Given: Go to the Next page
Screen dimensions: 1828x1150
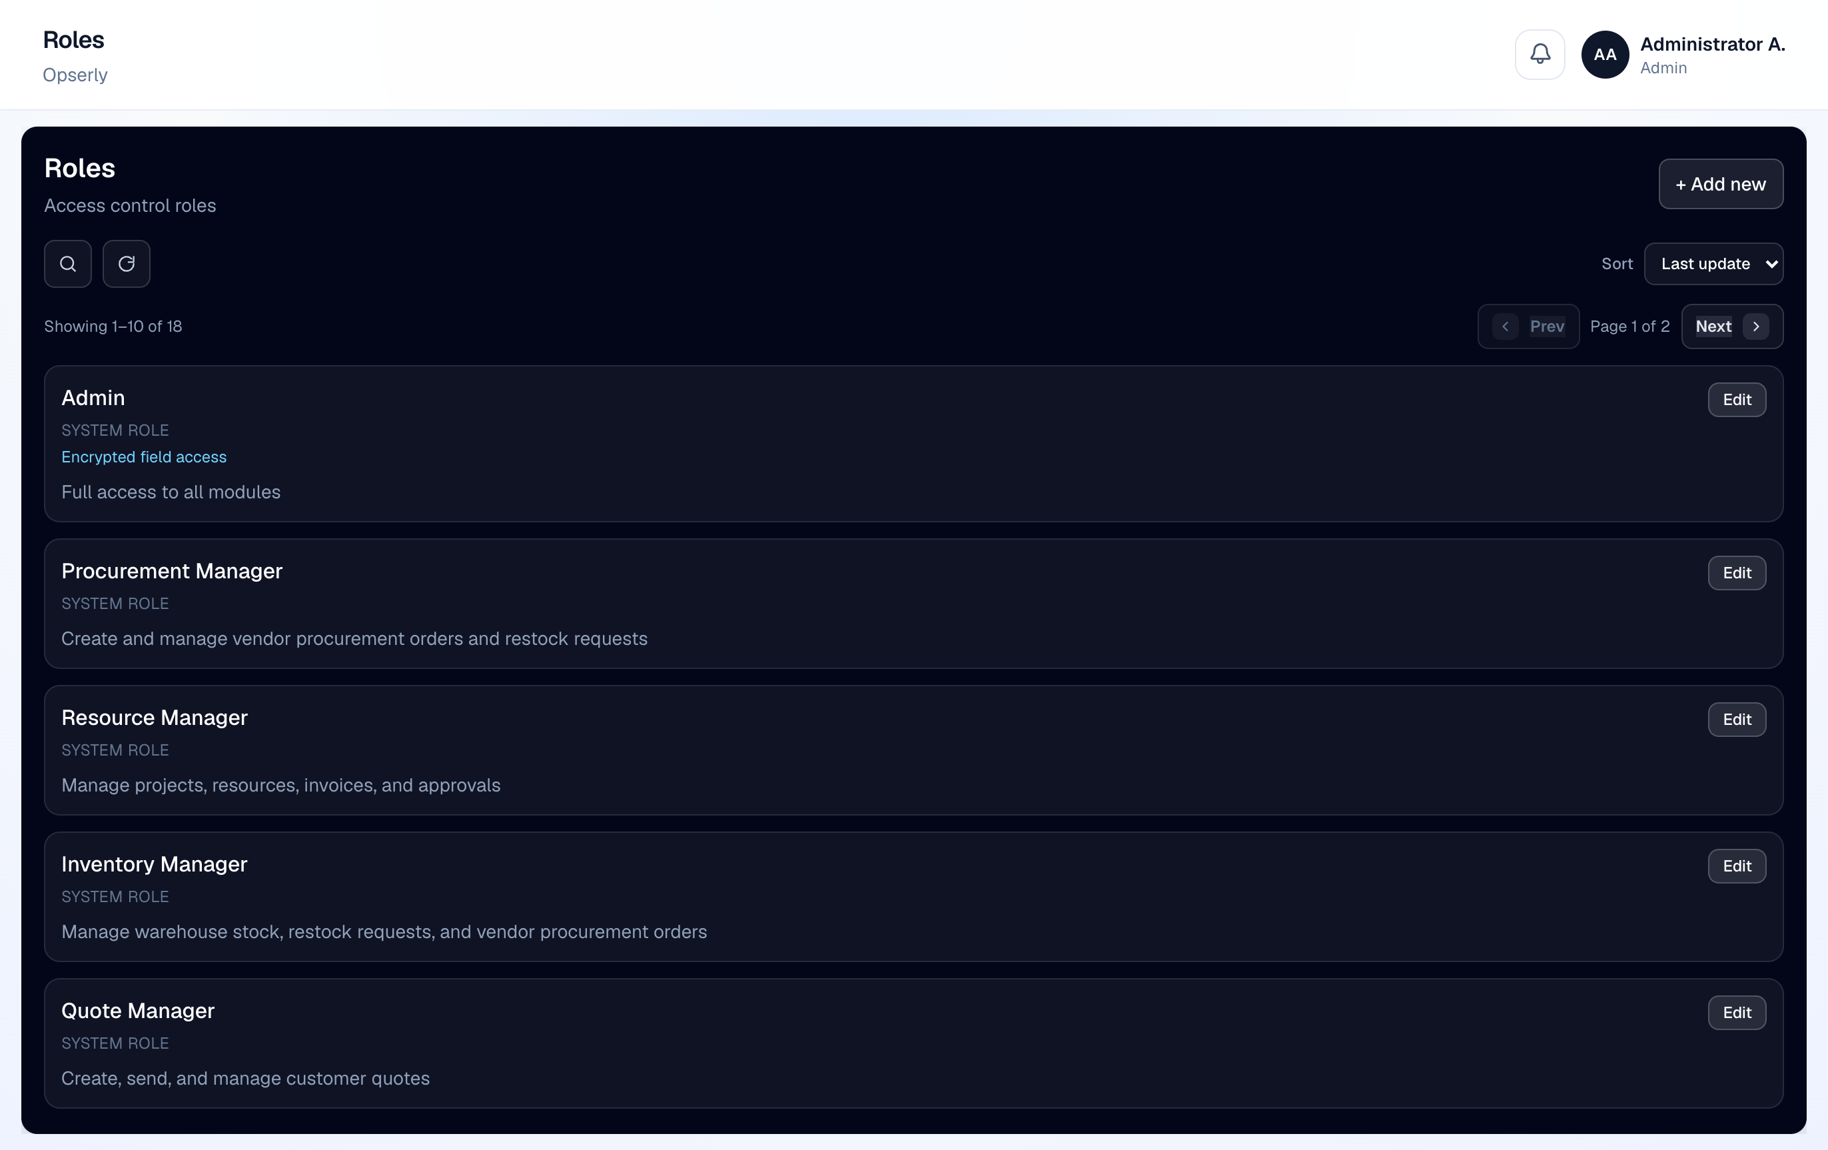Looking at the screenshot, I should [1731, 326].
